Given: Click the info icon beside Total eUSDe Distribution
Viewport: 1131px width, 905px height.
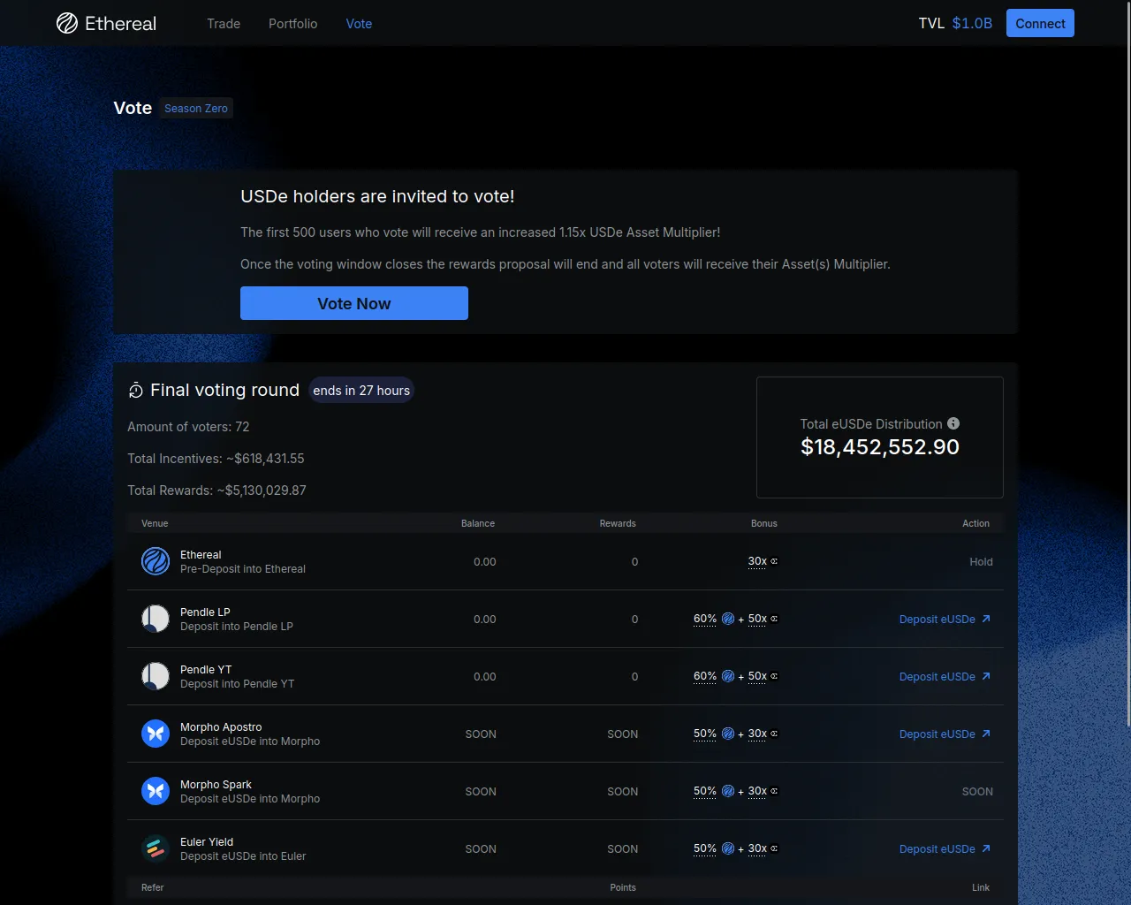Looking at the screenshot, I should (x=953, y=424).
